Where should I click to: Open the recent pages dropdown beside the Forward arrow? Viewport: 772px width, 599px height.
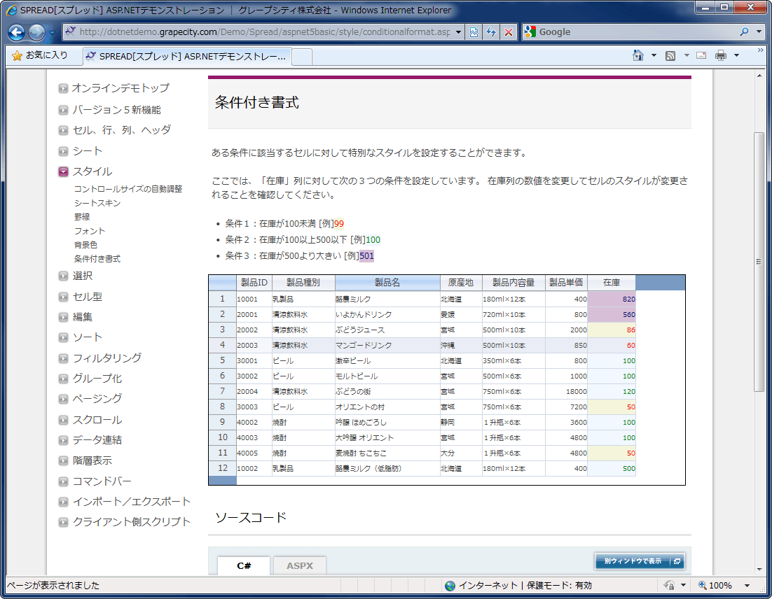tap(52, 33)
